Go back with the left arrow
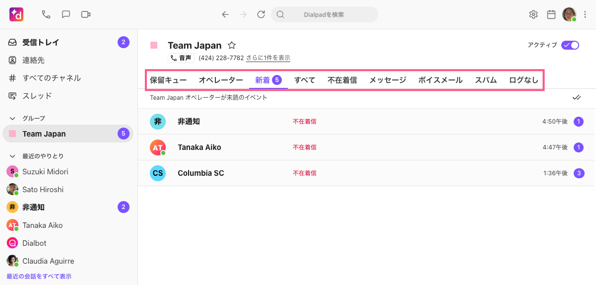596x285 pixels. tap(225, 14)
